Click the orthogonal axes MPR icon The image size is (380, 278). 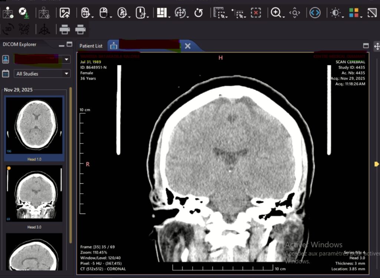[x=45, y=29]
